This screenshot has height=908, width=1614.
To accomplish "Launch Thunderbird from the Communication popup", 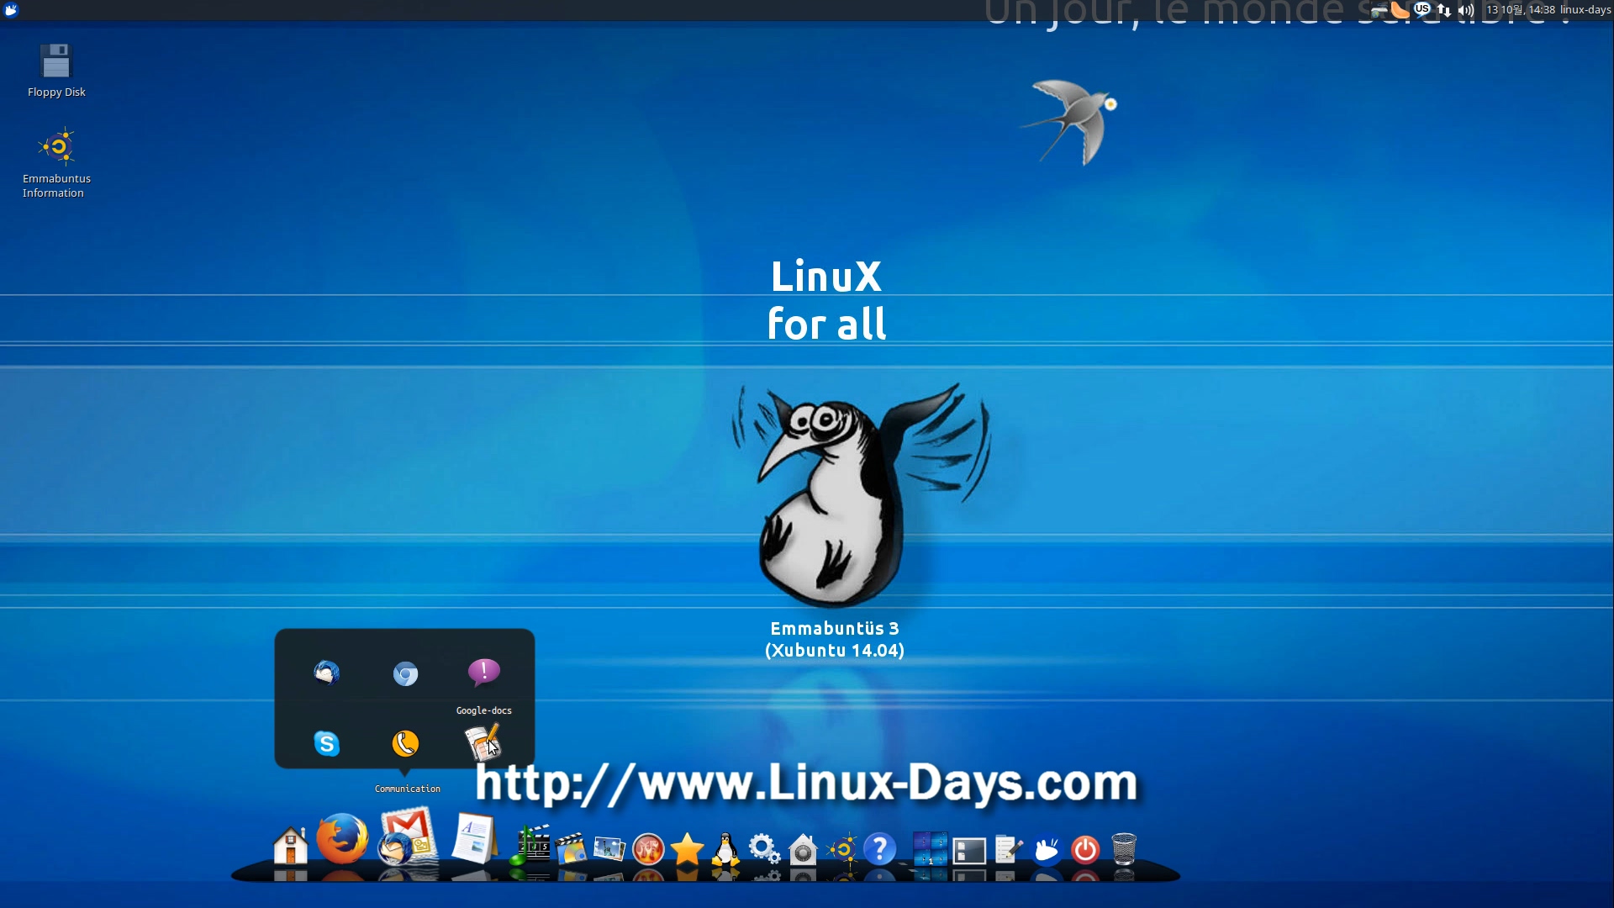I will 327,673.
